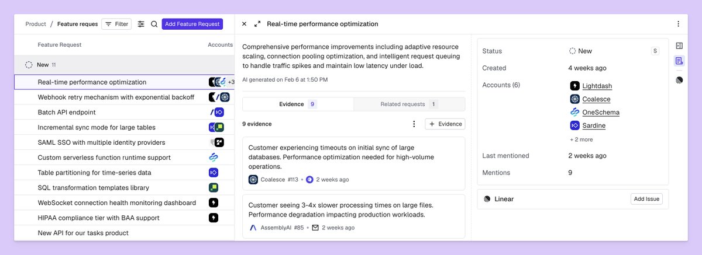This screenshot has height=255, width=702.
Task: Click the Lightdash account logo
Action: (x=574, y=86)
